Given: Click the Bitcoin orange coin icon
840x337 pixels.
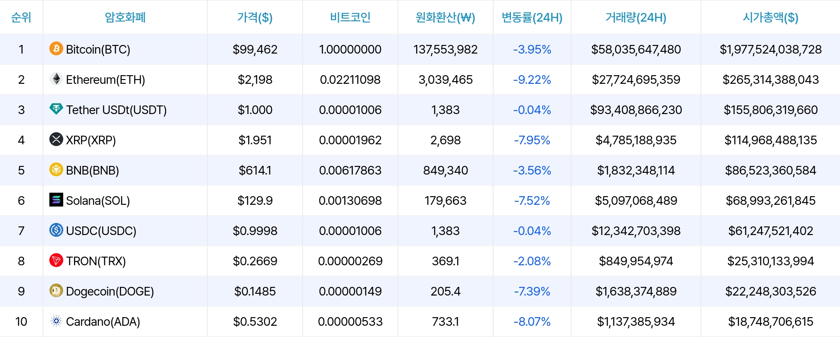Looking at the screenshot, I should (56, 49).
